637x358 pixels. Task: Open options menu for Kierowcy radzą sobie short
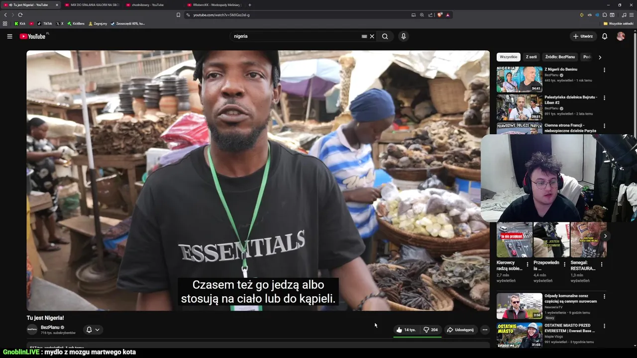coord(528,264)
